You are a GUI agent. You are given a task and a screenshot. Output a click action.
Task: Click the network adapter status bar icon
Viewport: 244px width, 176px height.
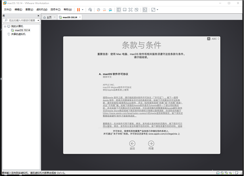pos(226,173)
